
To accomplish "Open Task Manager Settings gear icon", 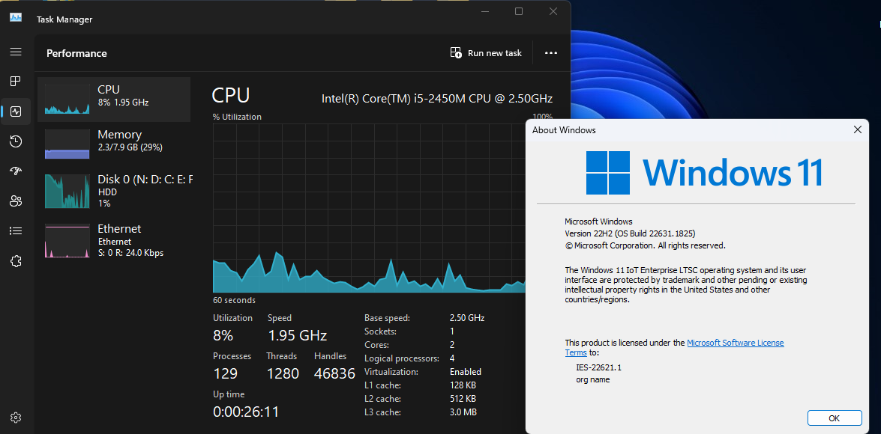I will pos(16,418).
